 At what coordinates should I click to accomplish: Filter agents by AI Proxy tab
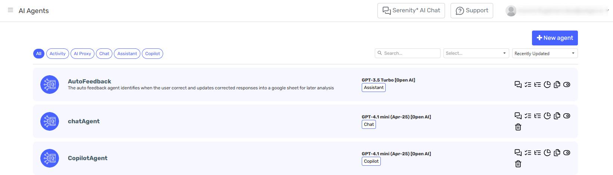(83, 54)
